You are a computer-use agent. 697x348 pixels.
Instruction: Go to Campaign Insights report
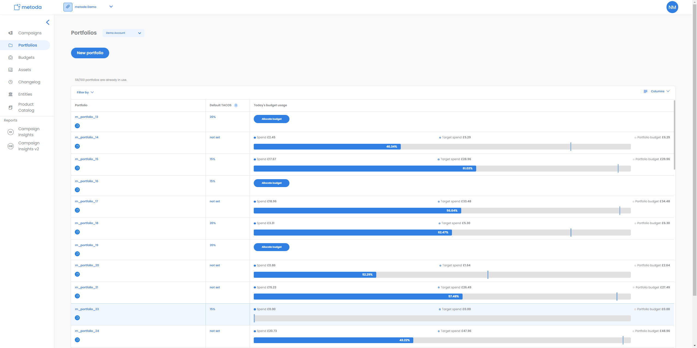[29, 132]
